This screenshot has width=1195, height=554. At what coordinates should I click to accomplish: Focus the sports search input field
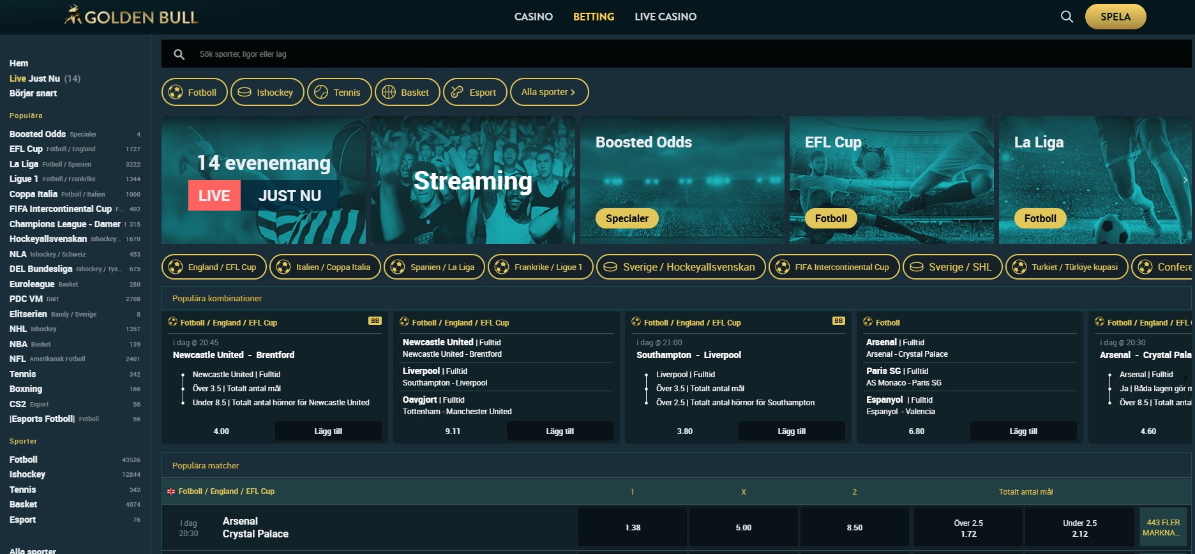[x=677, y=54]
